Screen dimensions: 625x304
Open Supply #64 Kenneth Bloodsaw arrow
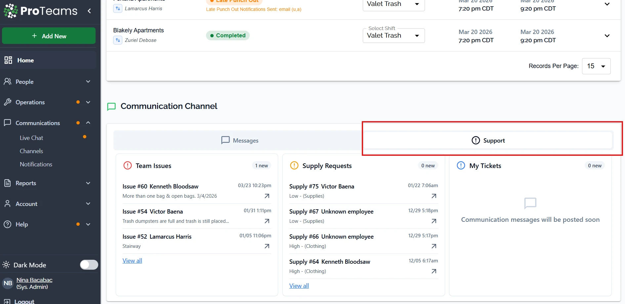tap(434, 271)
